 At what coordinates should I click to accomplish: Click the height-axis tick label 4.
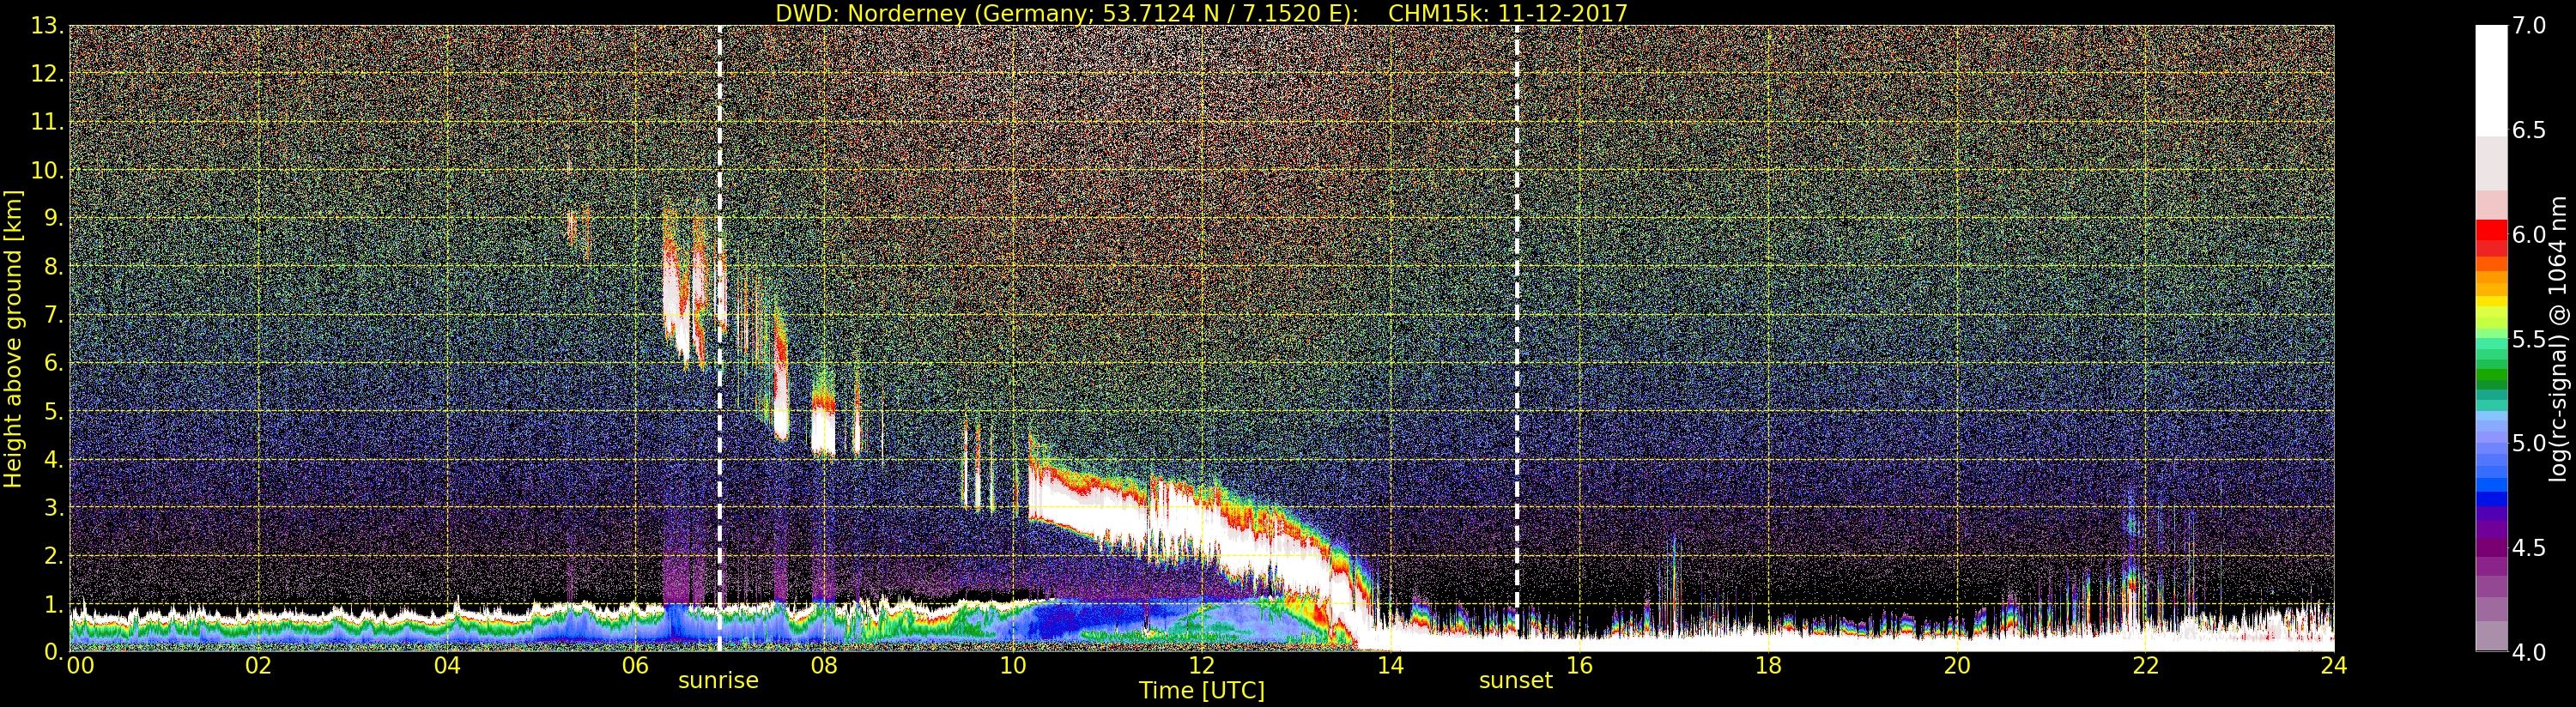click(53, 459)
